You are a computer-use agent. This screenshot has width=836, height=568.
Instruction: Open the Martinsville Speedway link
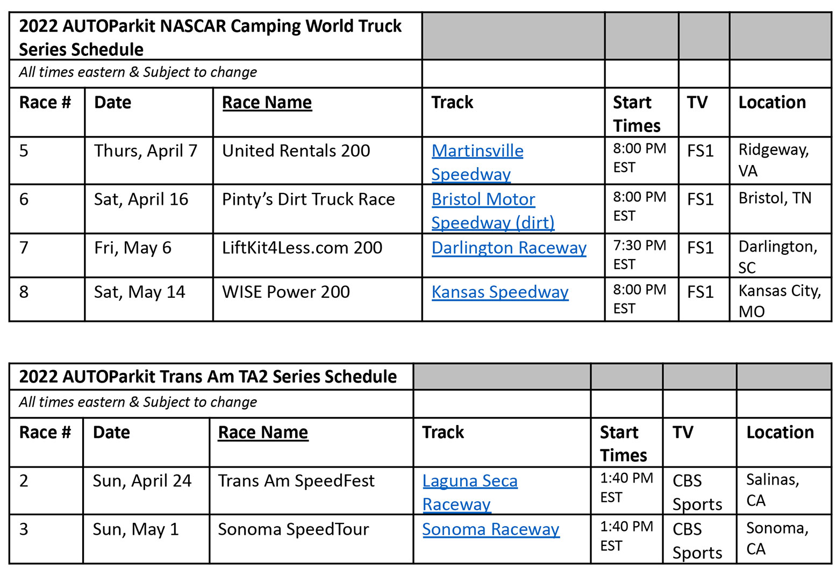[477, 151]
